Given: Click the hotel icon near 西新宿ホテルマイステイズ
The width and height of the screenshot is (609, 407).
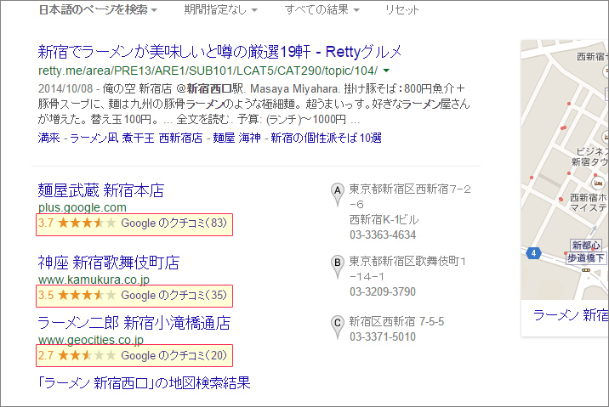Looking at the screenshot, I should click(x=598, y=183).
